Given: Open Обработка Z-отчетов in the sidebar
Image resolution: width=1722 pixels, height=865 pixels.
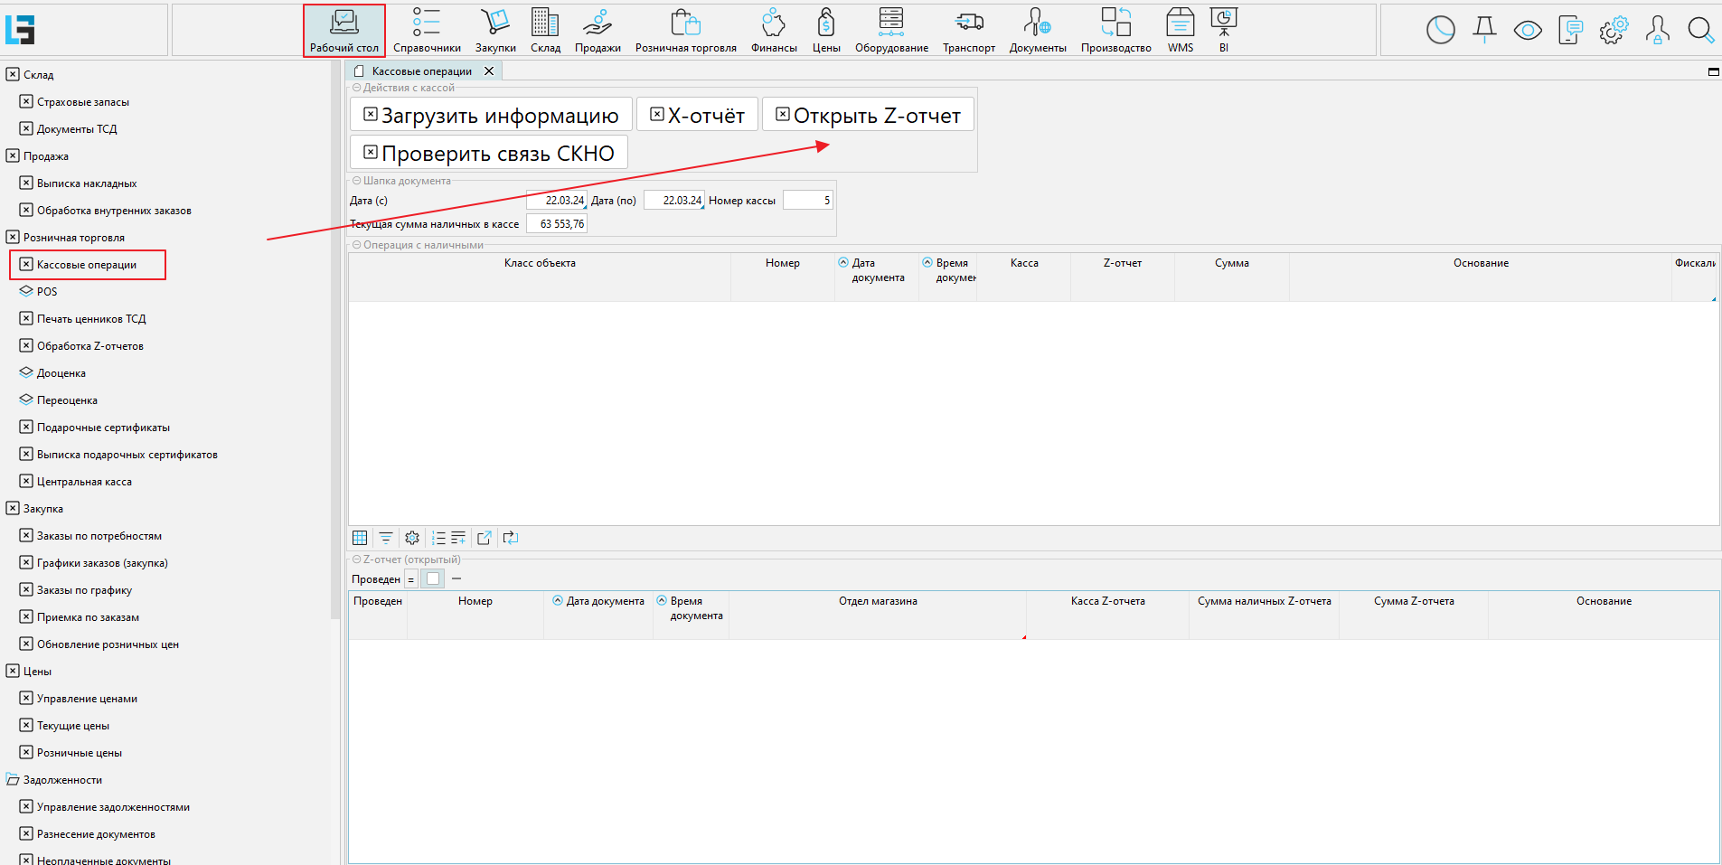Looking at the screenshot, I should pos(89,346).
